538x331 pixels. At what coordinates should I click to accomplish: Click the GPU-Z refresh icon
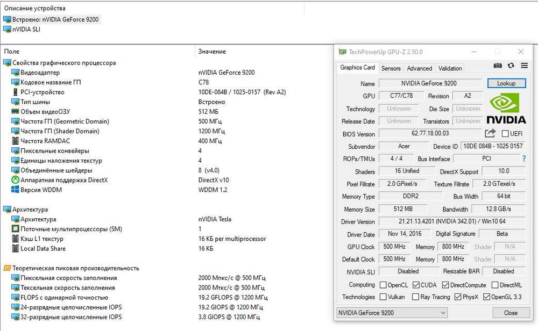[511, 66]
